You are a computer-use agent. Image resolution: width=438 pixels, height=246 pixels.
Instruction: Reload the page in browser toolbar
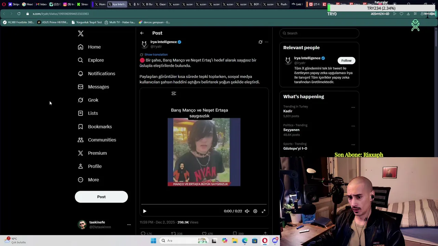(x=19, y=14)
